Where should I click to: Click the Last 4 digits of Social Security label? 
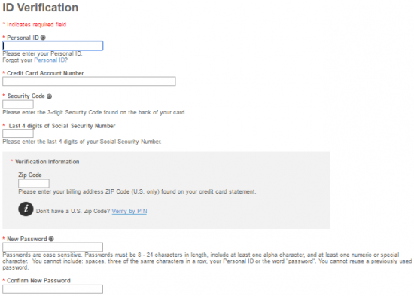(62, 126)
